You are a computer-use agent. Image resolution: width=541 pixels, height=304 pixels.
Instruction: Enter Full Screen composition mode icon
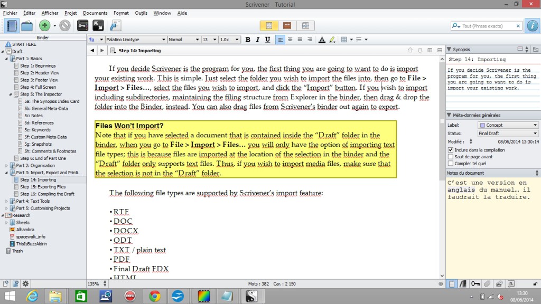click(x=98, y=26)
